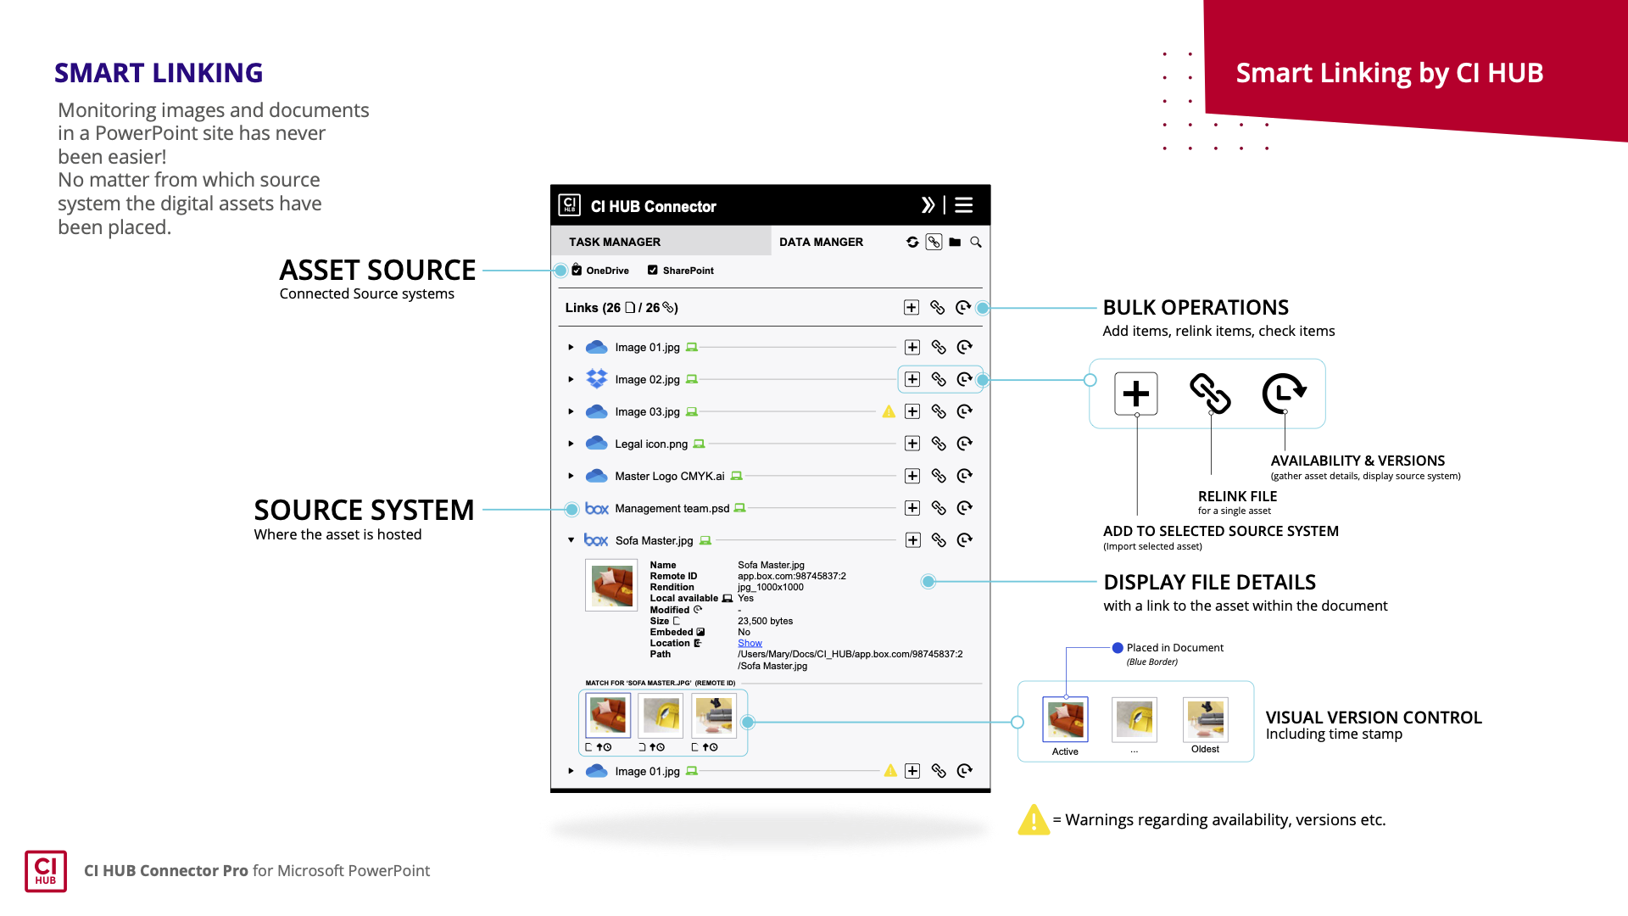
Task: Click the Box logo beside Management team.psd
Action: click(597, 508)
